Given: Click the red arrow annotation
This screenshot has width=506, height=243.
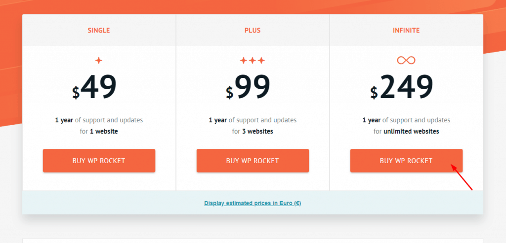Looking at the screenshot, I should tap(462, 177).
